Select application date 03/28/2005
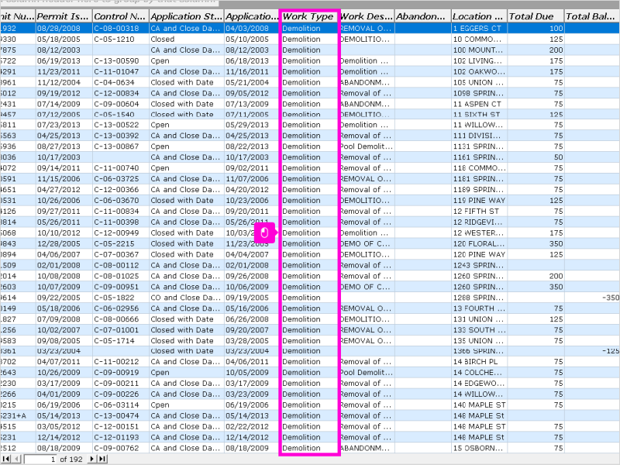This screenshot has width=620, height=465. 251,341
